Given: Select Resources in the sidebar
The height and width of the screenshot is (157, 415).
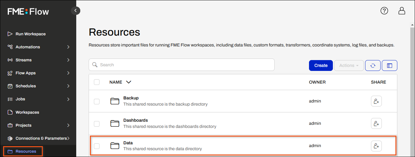Looking at the screenshot, I should tap(26, 151).
